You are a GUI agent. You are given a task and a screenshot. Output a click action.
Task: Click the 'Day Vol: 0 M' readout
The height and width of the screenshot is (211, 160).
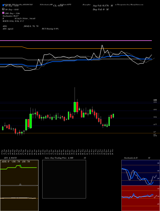click(100, 10)
